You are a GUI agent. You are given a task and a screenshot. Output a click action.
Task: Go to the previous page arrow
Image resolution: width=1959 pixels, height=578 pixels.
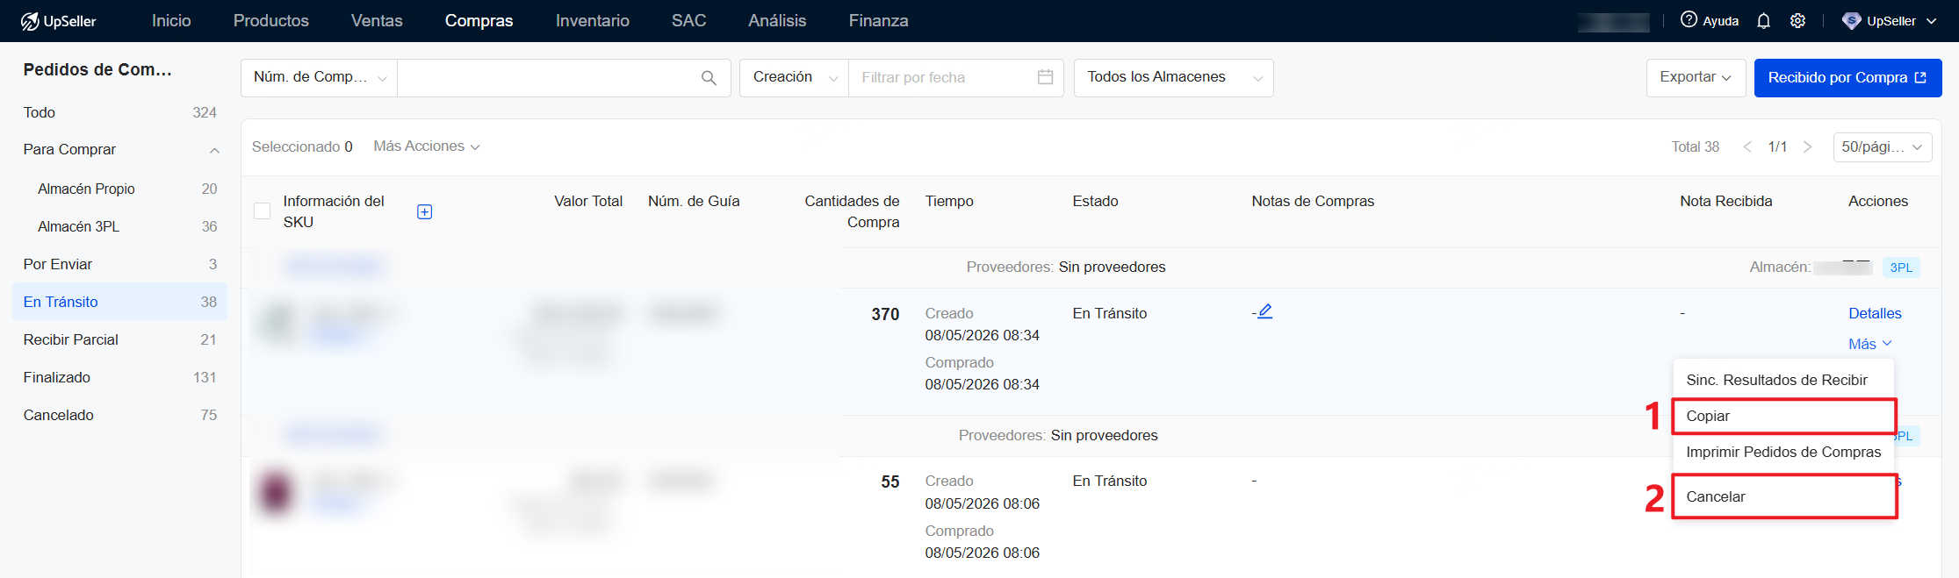[x=1747, y=146]
